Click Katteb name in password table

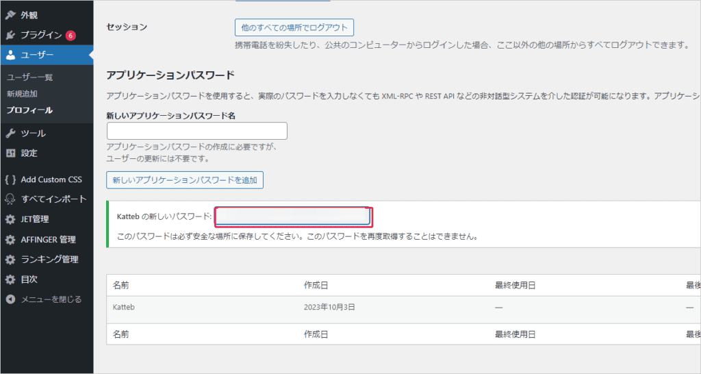pyautogui.click(x=124, y=308)
